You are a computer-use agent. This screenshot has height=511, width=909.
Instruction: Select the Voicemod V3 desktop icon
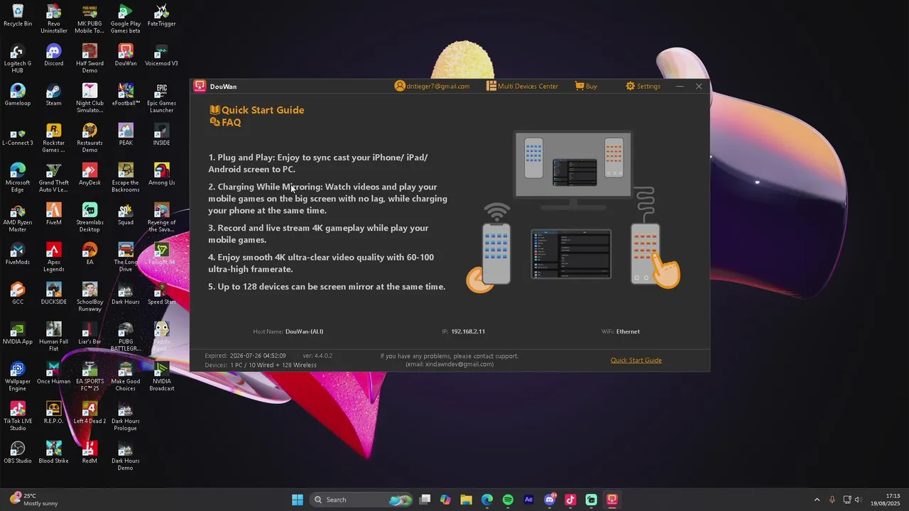(161, 55)
